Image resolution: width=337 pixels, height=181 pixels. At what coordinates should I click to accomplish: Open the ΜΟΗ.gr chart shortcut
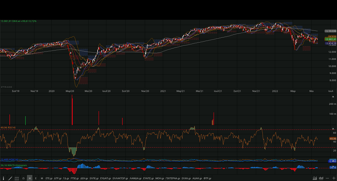pyautogui.click(x=160, y=178)
